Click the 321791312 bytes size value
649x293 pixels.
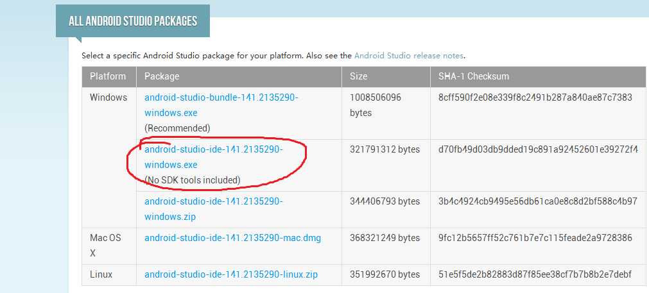[385, 149]
